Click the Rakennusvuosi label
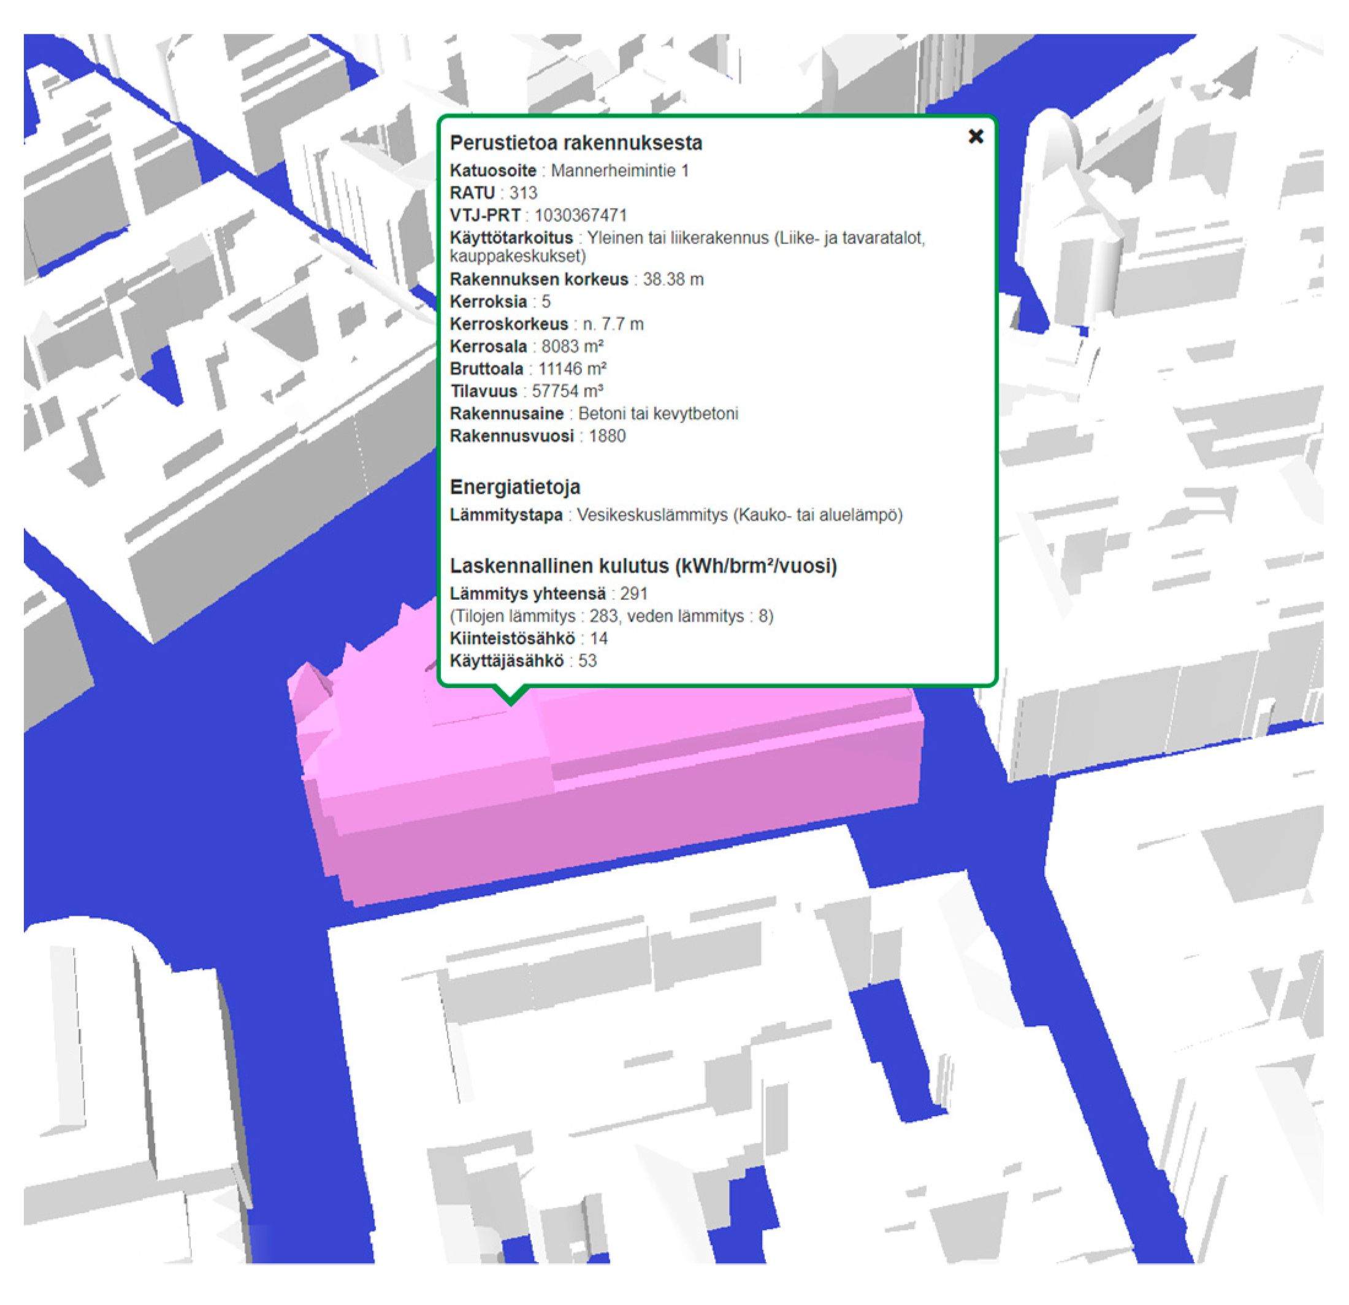 (511, 437)
